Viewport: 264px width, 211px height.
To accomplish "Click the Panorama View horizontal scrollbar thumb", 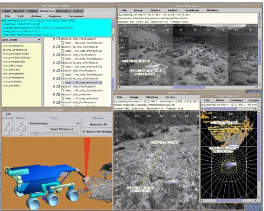I will pos(188,87).
